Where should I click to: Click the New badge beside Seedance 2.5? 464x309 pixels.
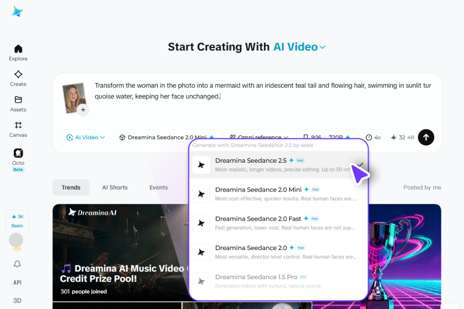coord(300,160)
